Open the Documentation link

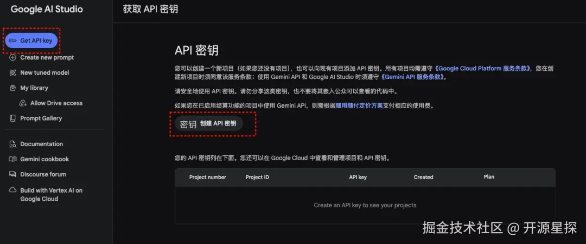point(41,144)
